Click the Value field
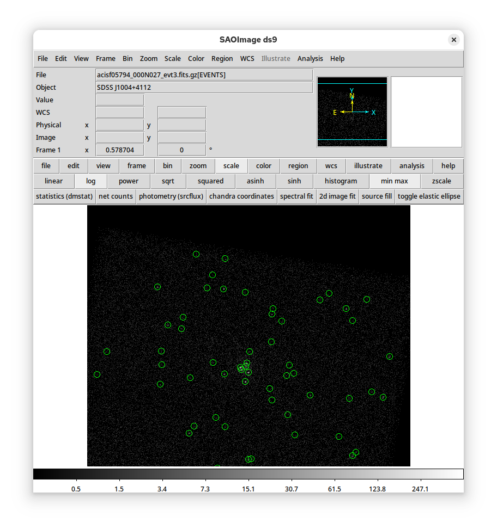497x529 pixels. click(120, 100)
